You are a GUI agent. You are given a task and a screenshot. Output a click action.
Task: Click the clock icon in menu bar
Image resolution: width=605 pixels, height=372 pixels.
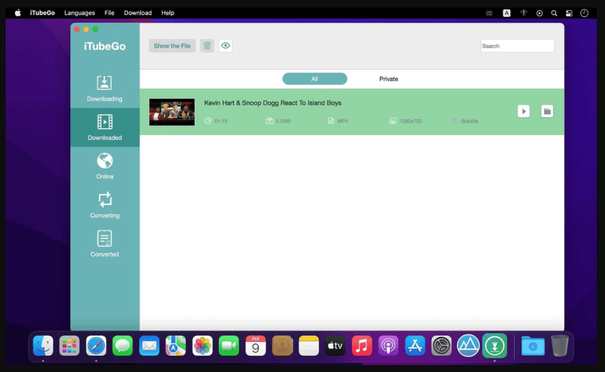pos(584,13)
